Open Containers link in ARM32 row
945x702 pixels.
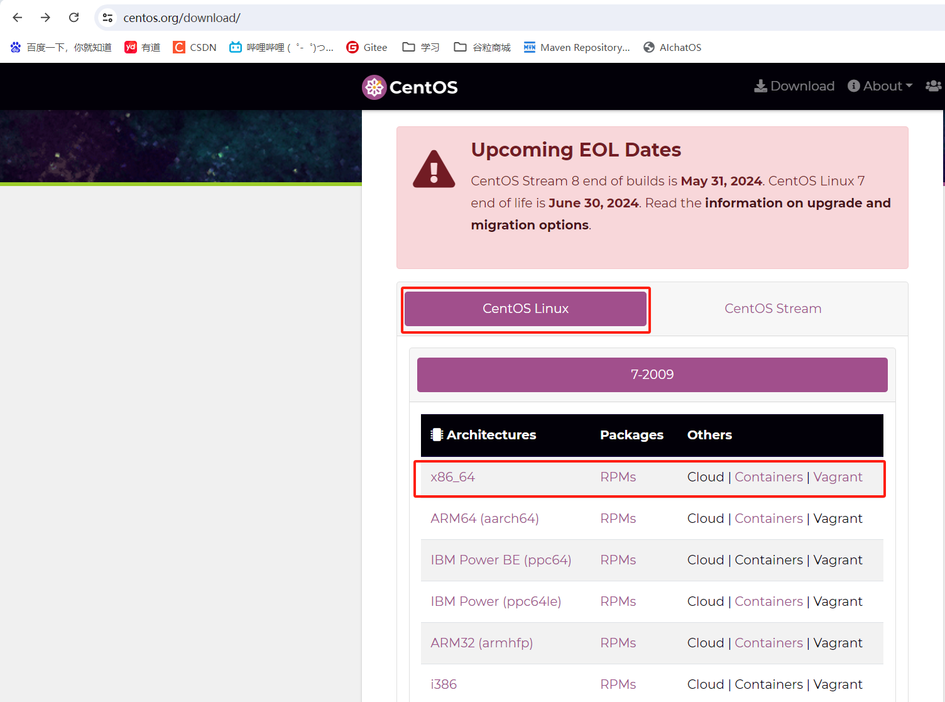pos(769,643)
